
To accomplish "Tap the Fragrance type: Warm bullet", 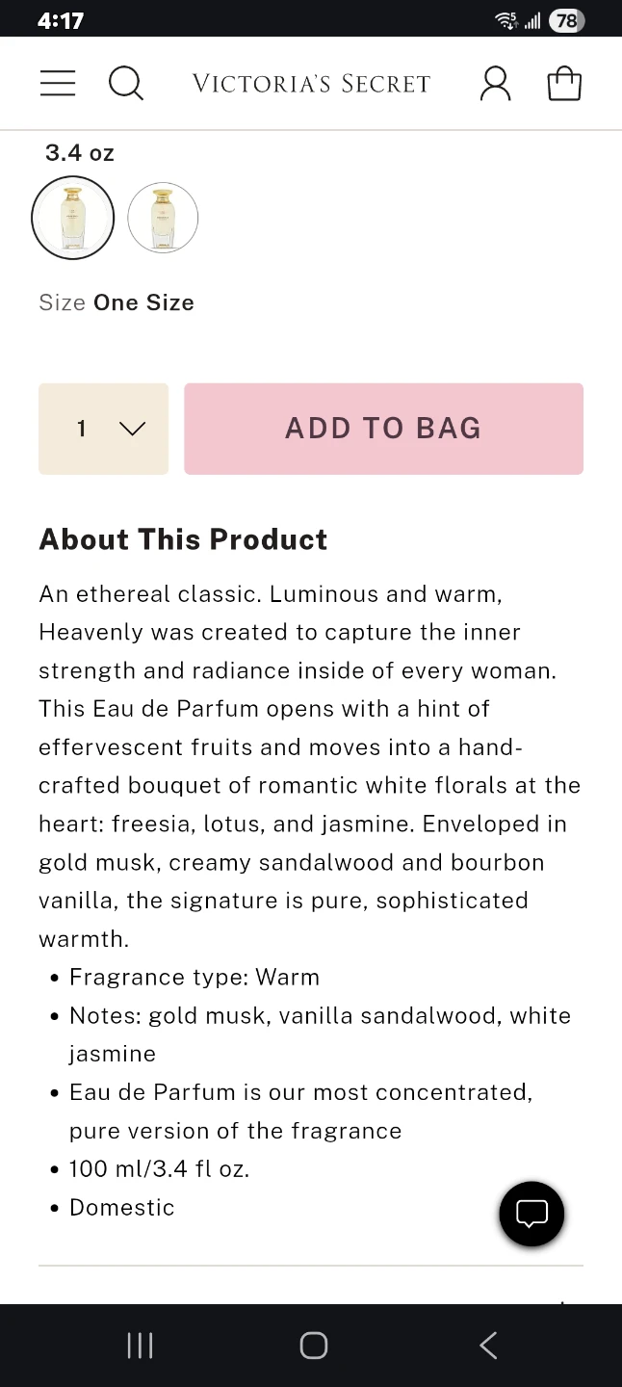I will [x=194, y=977].
